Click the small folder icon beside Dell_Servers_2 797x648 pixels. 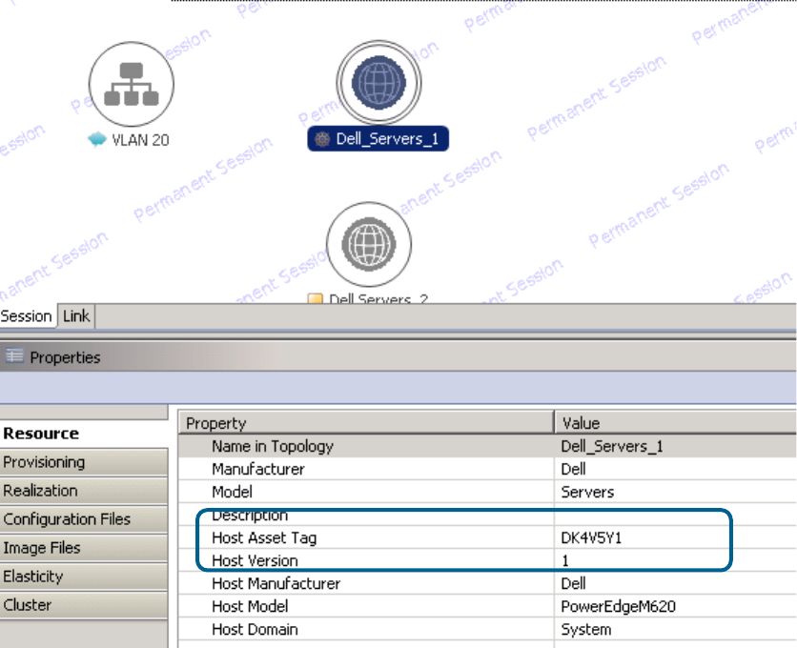point(317,299)
